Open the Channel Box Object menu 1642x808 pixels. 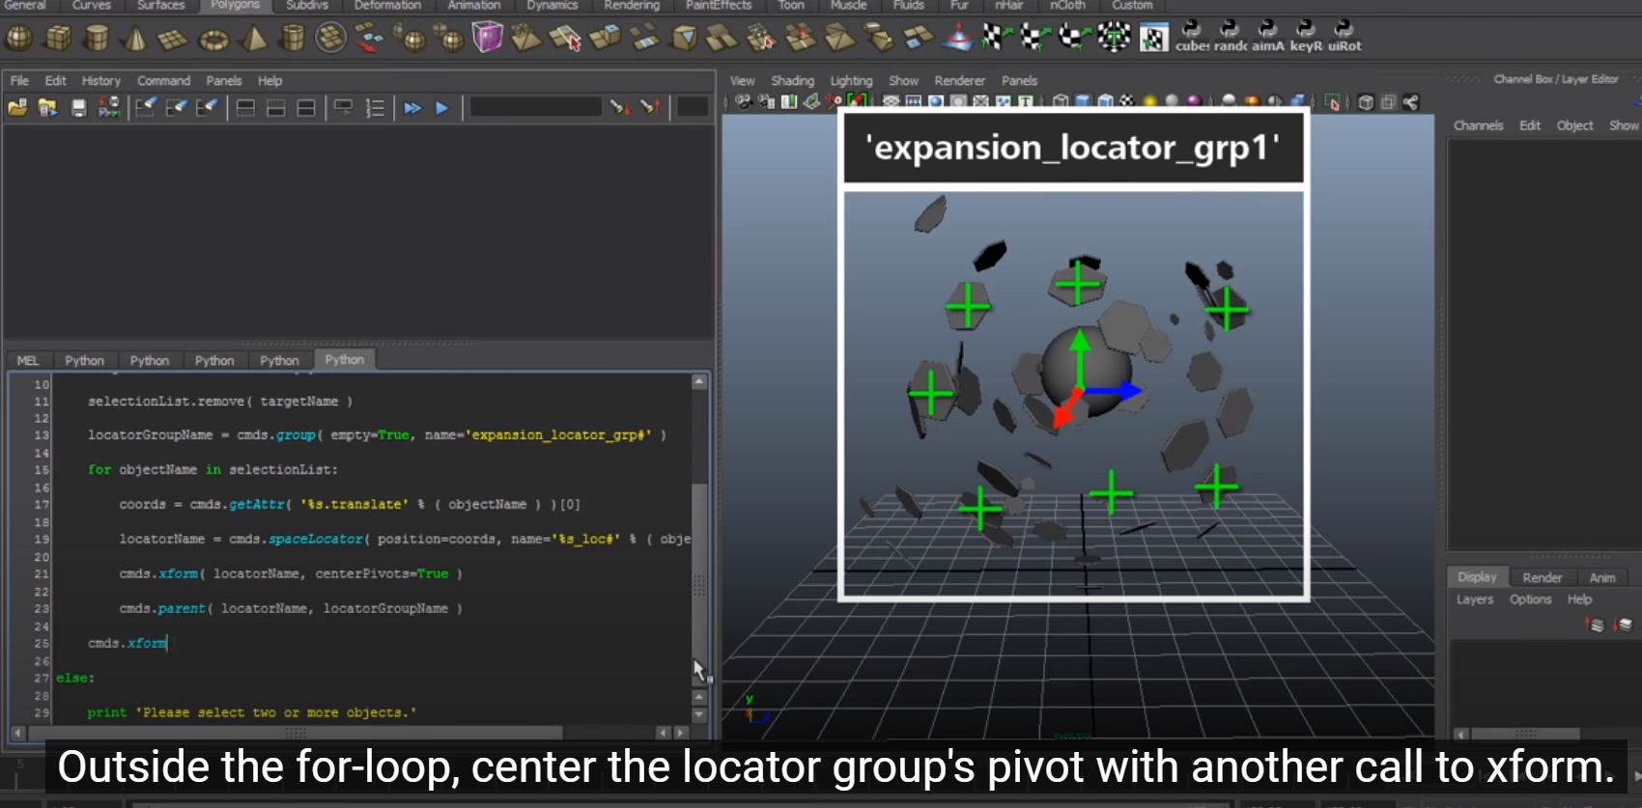click(x=1574, y=125)
